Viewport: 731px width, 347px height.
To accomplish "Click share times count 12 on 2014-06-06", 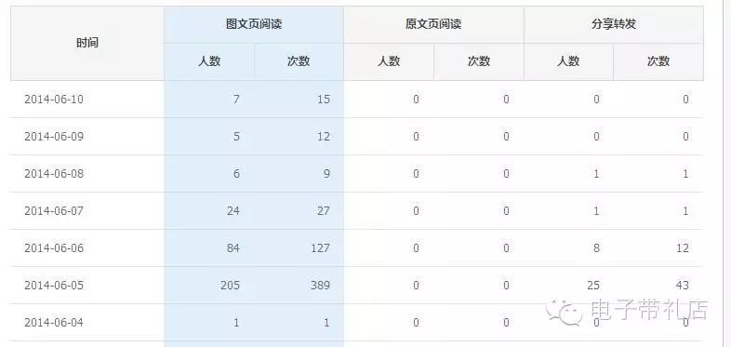I will pos(683,248).
